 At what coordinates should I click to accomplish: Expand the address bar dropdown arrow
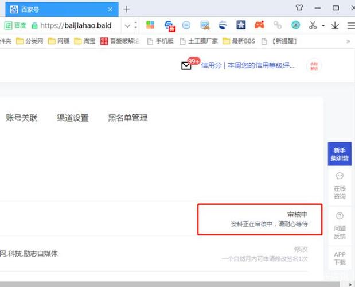127,25
